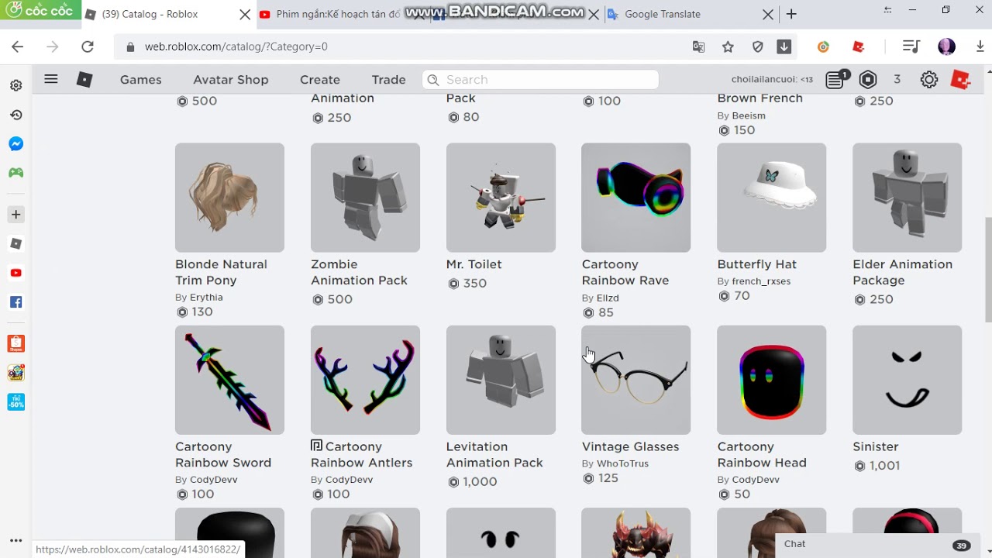The width and height of the screenshot is (992, 558).
Task: Switch to the YouTube Phim ngắn tab
Action: pyautogui.click(x=339, y=14)
